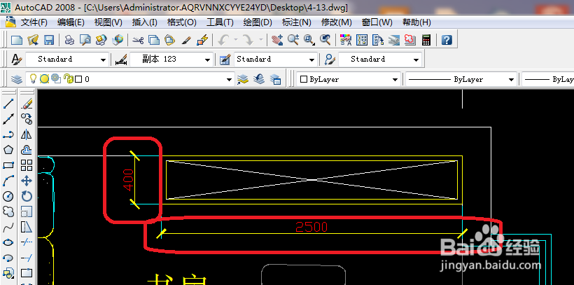The height and width of the screenshot is (285, 574).
Task: Open 修改(M) menu
Action: coord(337,22)
